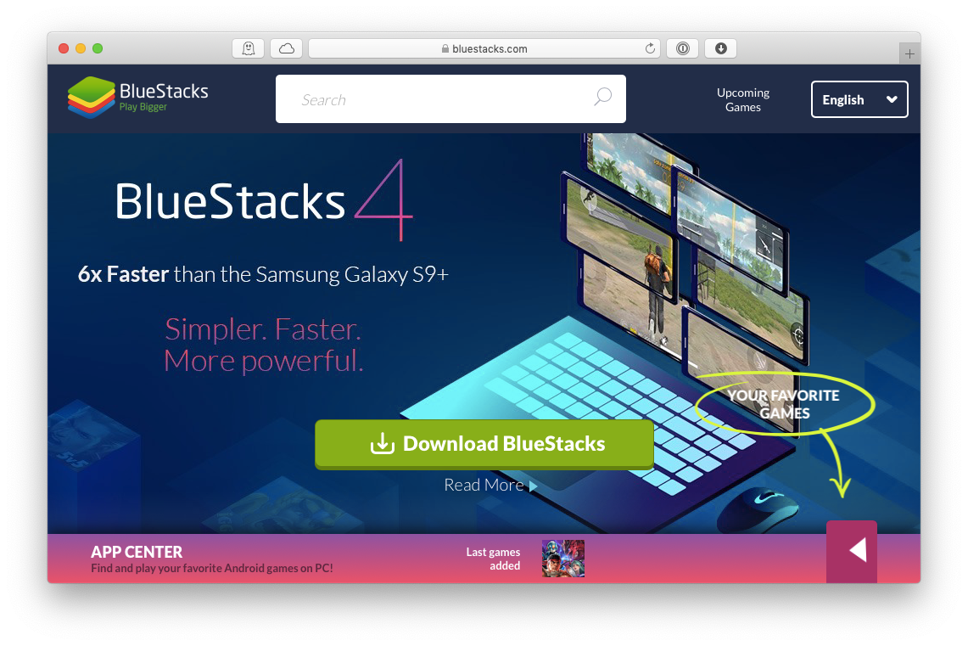Expand the English language dropdown
The height and width of the screenshot is (646, 968).
[x=859, y=99]
